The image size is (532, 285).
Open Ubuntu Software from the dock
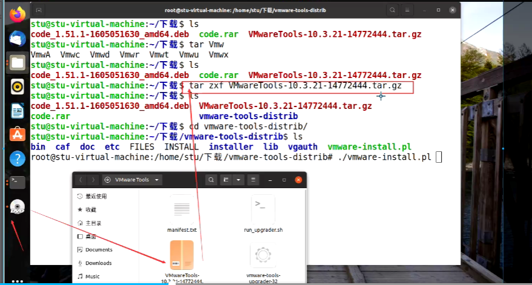point(18,134)
